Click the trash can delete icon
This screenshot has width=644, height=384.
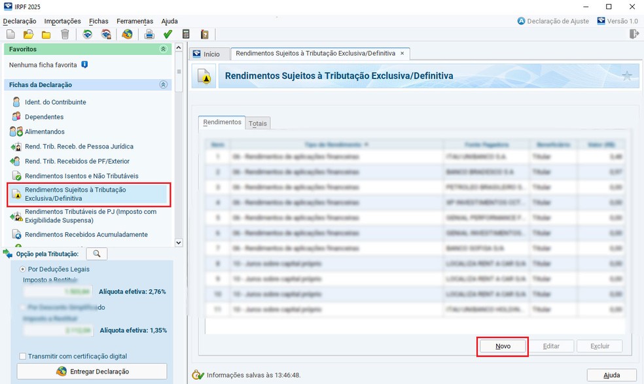(65, 35)
